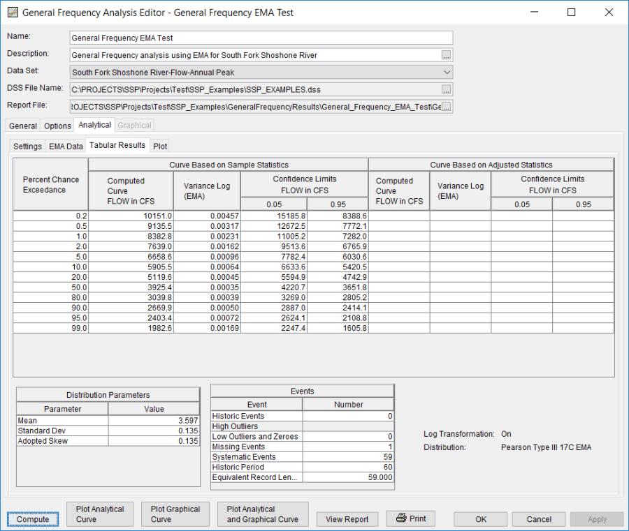The width and height of the screenshot is (629, 531).
Task: Select computed curve value 2403.4
Action: tap(131, 318)
